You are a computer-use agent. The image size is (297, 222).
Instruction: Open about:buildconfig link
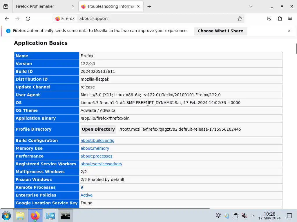pyautogui.click(x=97, y=141)
